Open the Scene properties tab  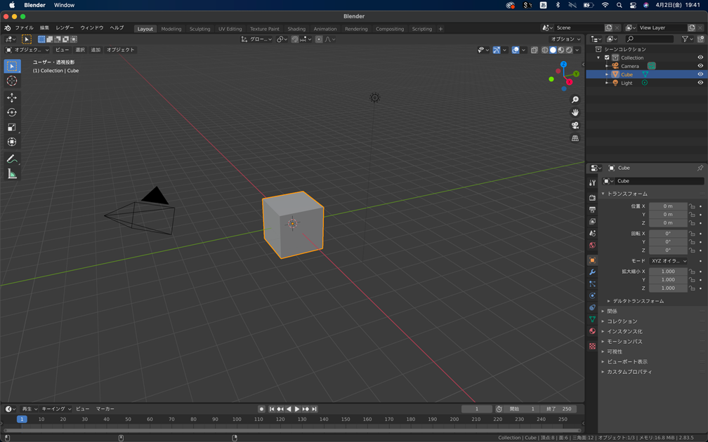[x=592, y=233]
